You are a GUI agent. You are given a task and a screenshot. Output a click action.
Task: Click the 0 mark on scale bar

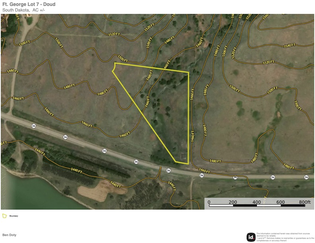(x=209, y=202)
